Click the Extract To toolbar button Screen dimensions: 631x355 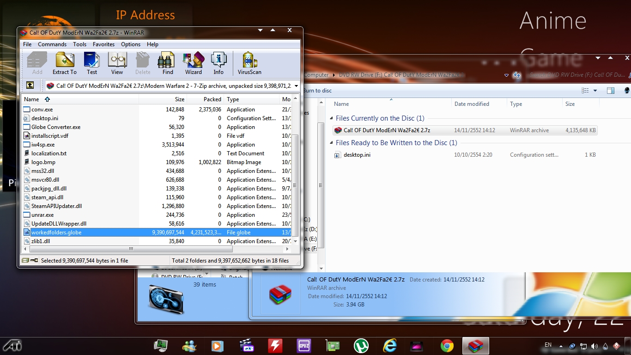pyautogui.click(x=65, y=63)
